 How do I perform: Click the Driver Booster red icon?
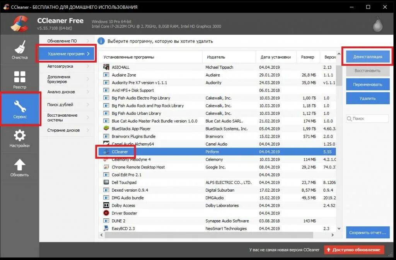click(106, 213)
